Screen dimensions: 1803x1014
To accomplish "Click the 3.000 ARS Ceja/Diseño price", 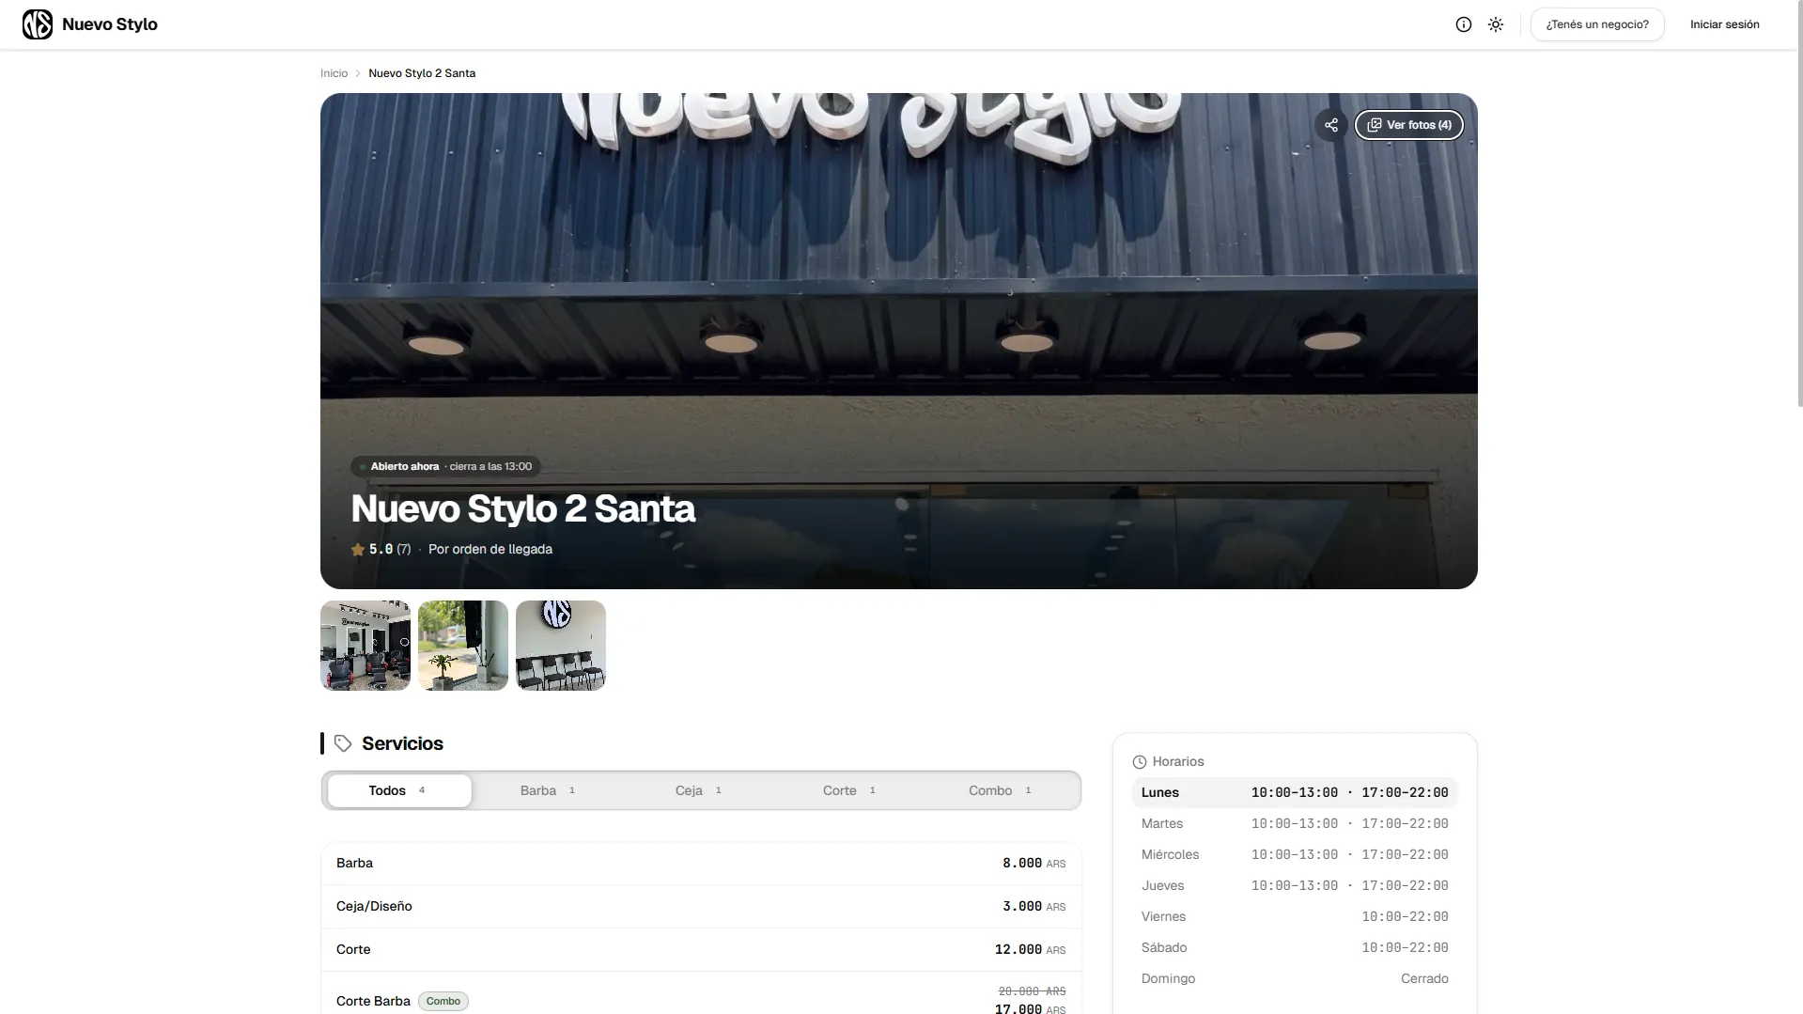I will click(x=1034, y=906).
